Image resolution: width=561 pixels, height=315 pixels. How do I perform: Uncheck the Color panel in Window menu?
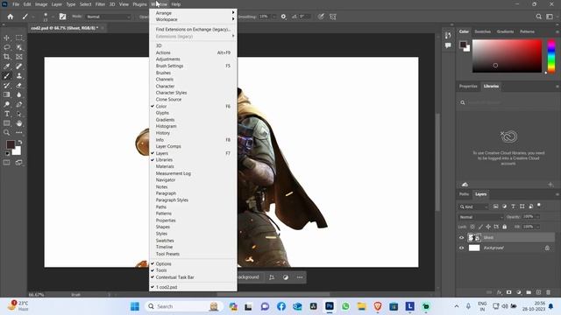193,106
